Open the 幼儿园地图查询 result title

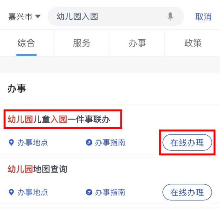click(38, 169)
